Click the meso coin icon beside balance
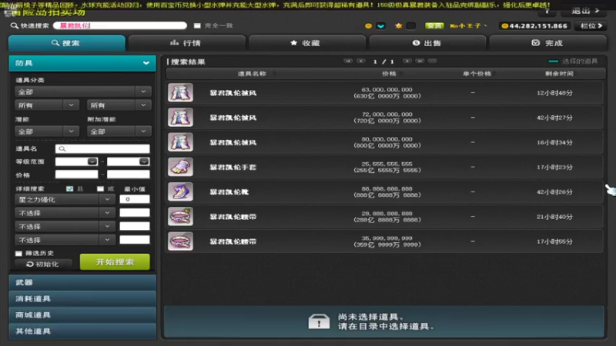Screen dimensions: 616x346 coord(505,26)
